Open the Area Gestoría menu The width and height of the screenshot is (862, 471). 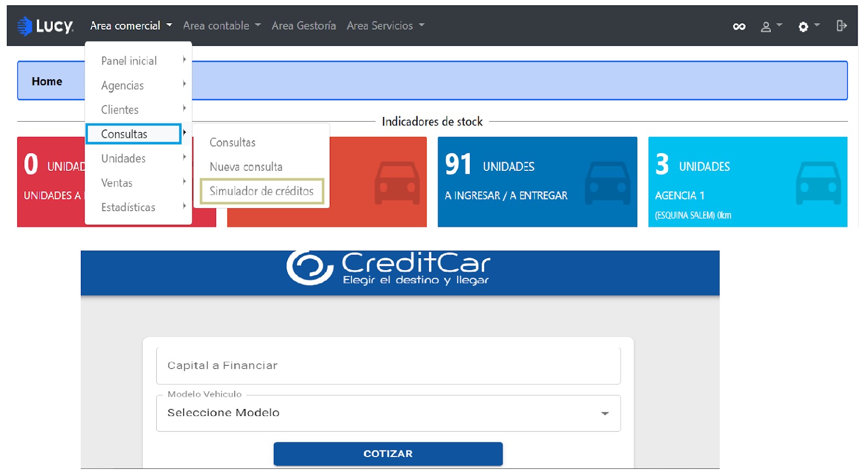pyautogui.click(x=304, y=26)
